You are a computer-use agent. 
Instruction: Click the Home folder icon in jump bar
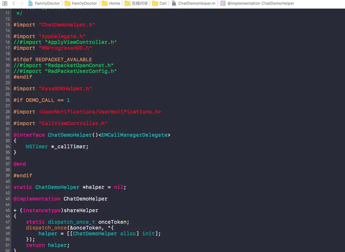coord(105,3)
